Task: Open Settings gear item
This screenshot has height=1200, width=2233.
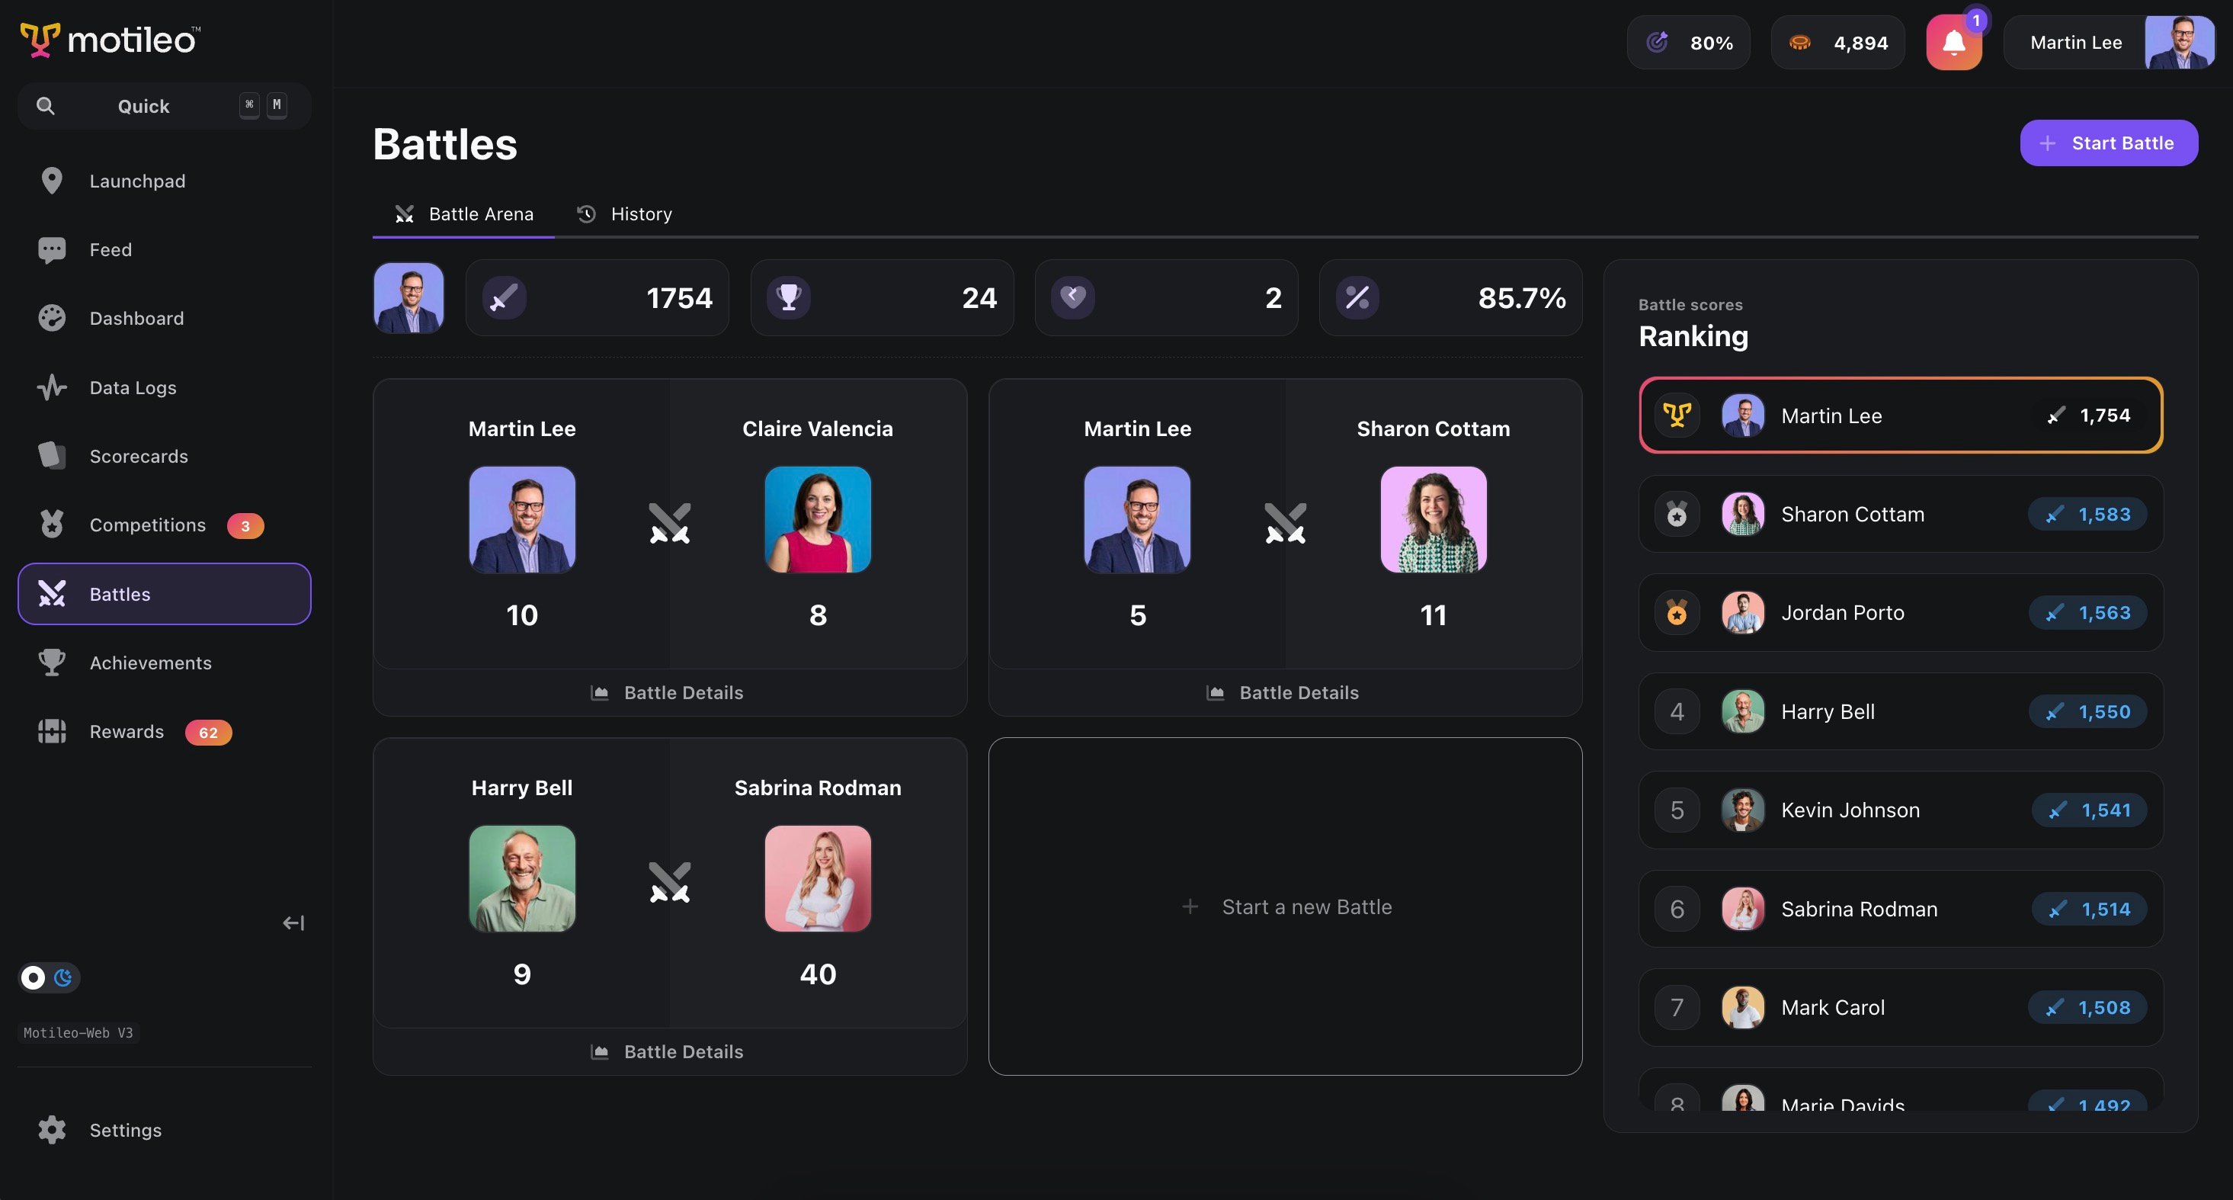Action: (x=125, y=1130)
